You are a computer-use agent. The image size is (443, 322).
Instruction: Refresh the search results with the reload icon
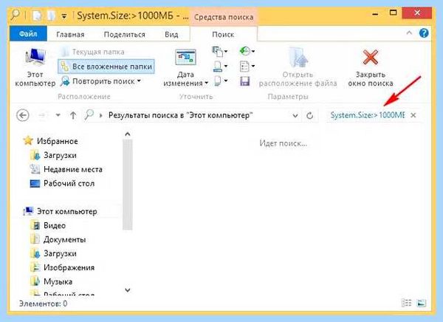(309, 115)
